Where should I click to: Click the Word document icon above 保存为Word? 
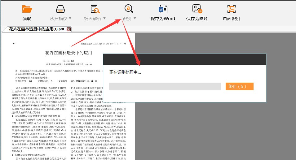click(x=163, y=9)
